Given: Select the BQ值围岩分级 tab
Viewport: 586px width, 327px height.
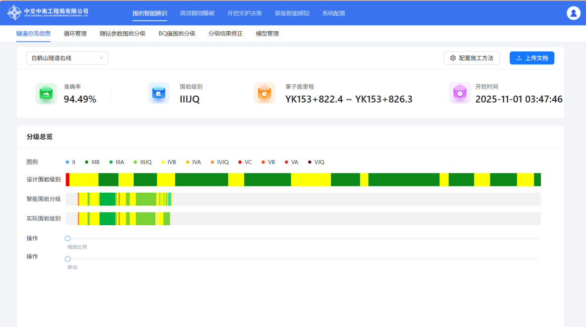Looking at the screenshot, I should tap(177, 34).
